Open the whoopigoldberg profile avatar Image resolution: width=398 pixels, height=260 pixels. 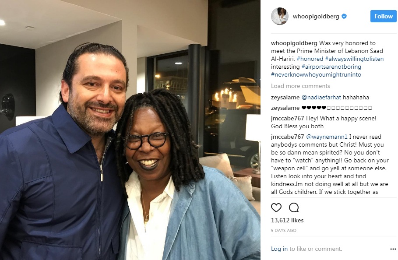pyautogui.click(x=280, y=16)
